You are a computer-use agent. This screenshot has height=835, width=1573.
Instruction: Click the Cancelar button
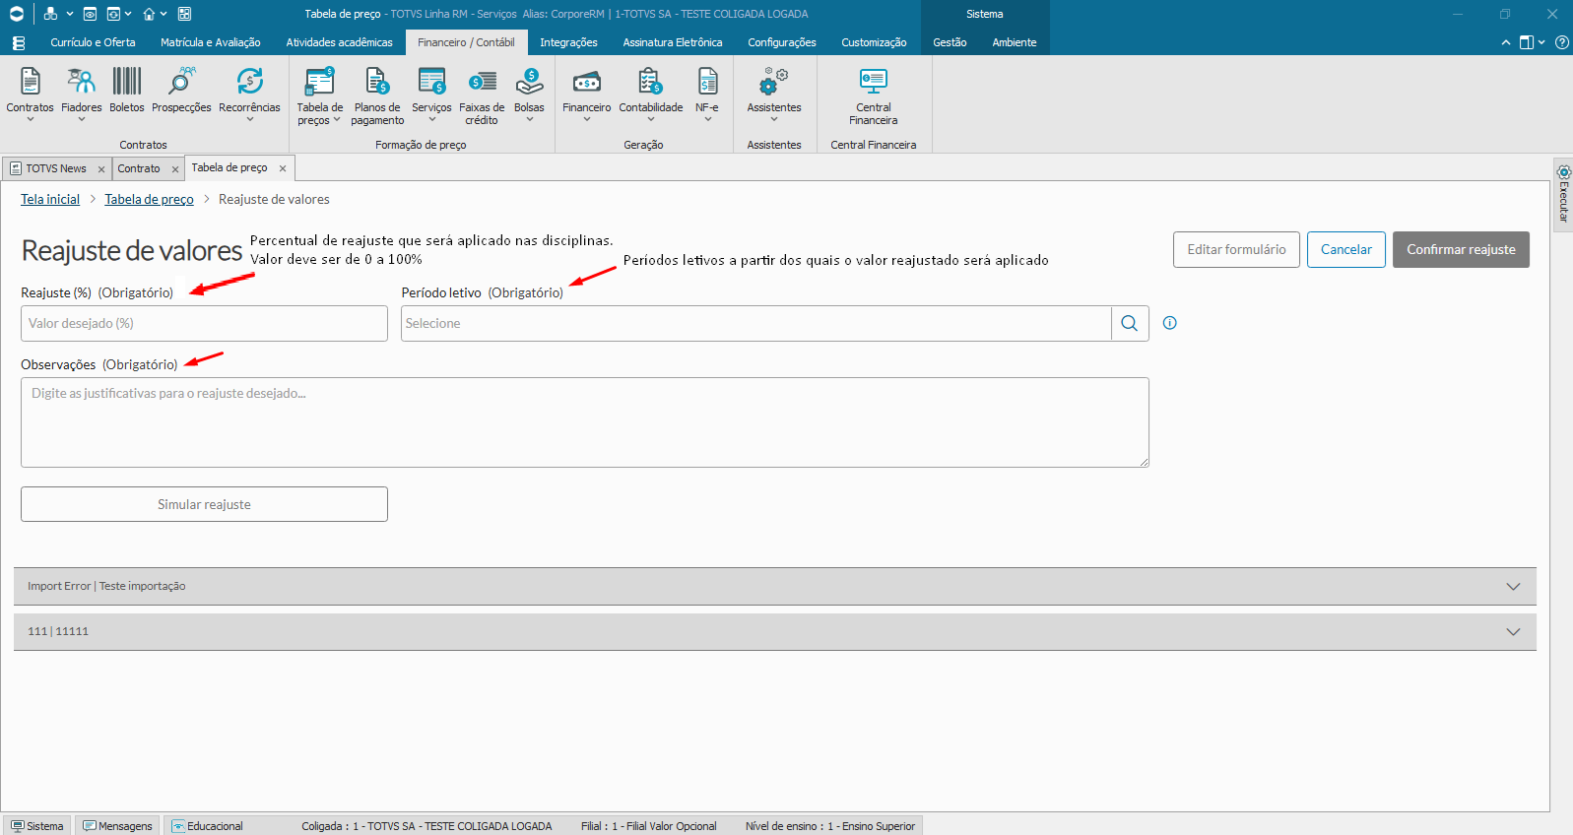point(1346,249)
